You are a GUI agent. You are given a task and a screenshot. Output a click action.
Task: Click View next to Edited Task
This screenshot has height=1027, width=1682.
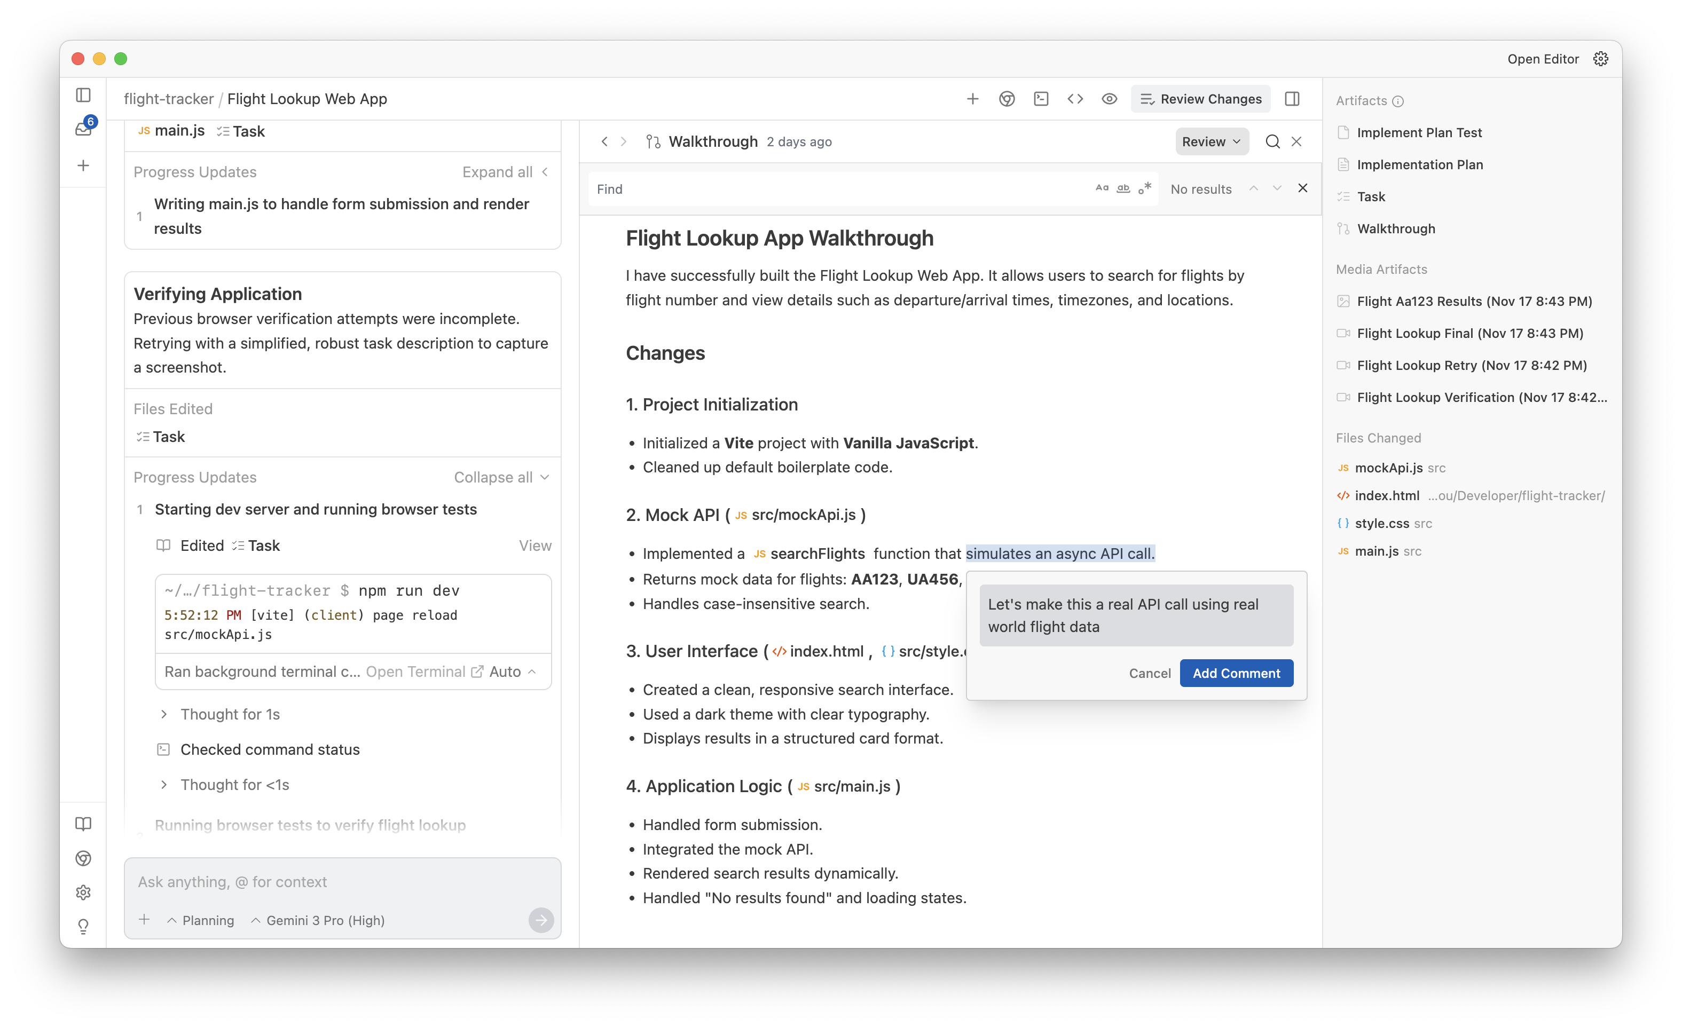click(535, 545)
